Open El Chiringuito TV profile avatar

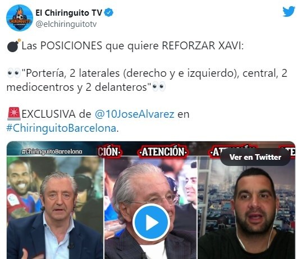(20, 18)
